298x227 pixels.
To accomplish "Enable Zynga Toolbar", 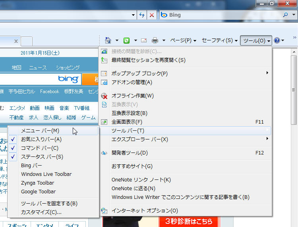I will tap(53, 183).
